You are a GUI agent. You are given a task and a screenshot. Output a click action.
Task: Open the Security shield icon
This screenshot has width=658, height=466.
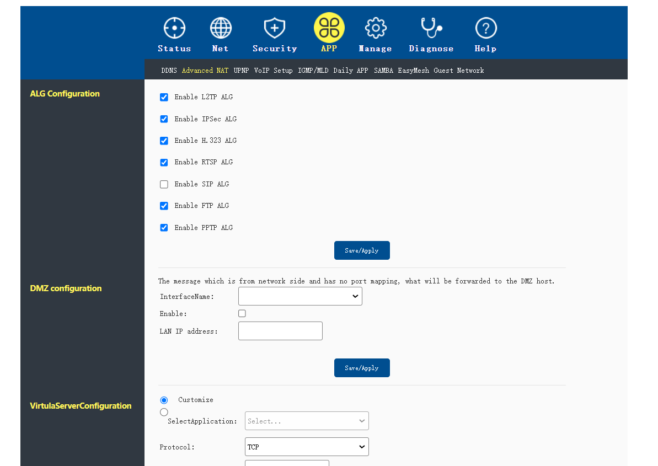click(275, 28)
